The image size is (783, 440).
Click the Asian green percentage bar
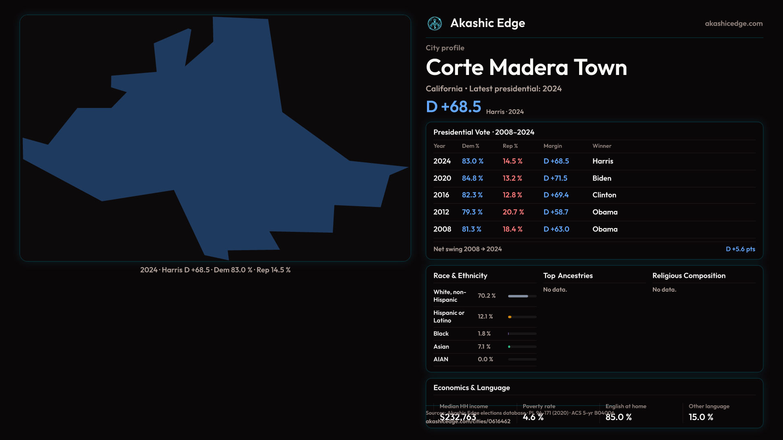[x=509, y=347]
